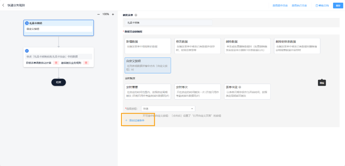Click the 数据变动时触发 section label
This screenshot has height=166, width=345.
click(133, 32)
